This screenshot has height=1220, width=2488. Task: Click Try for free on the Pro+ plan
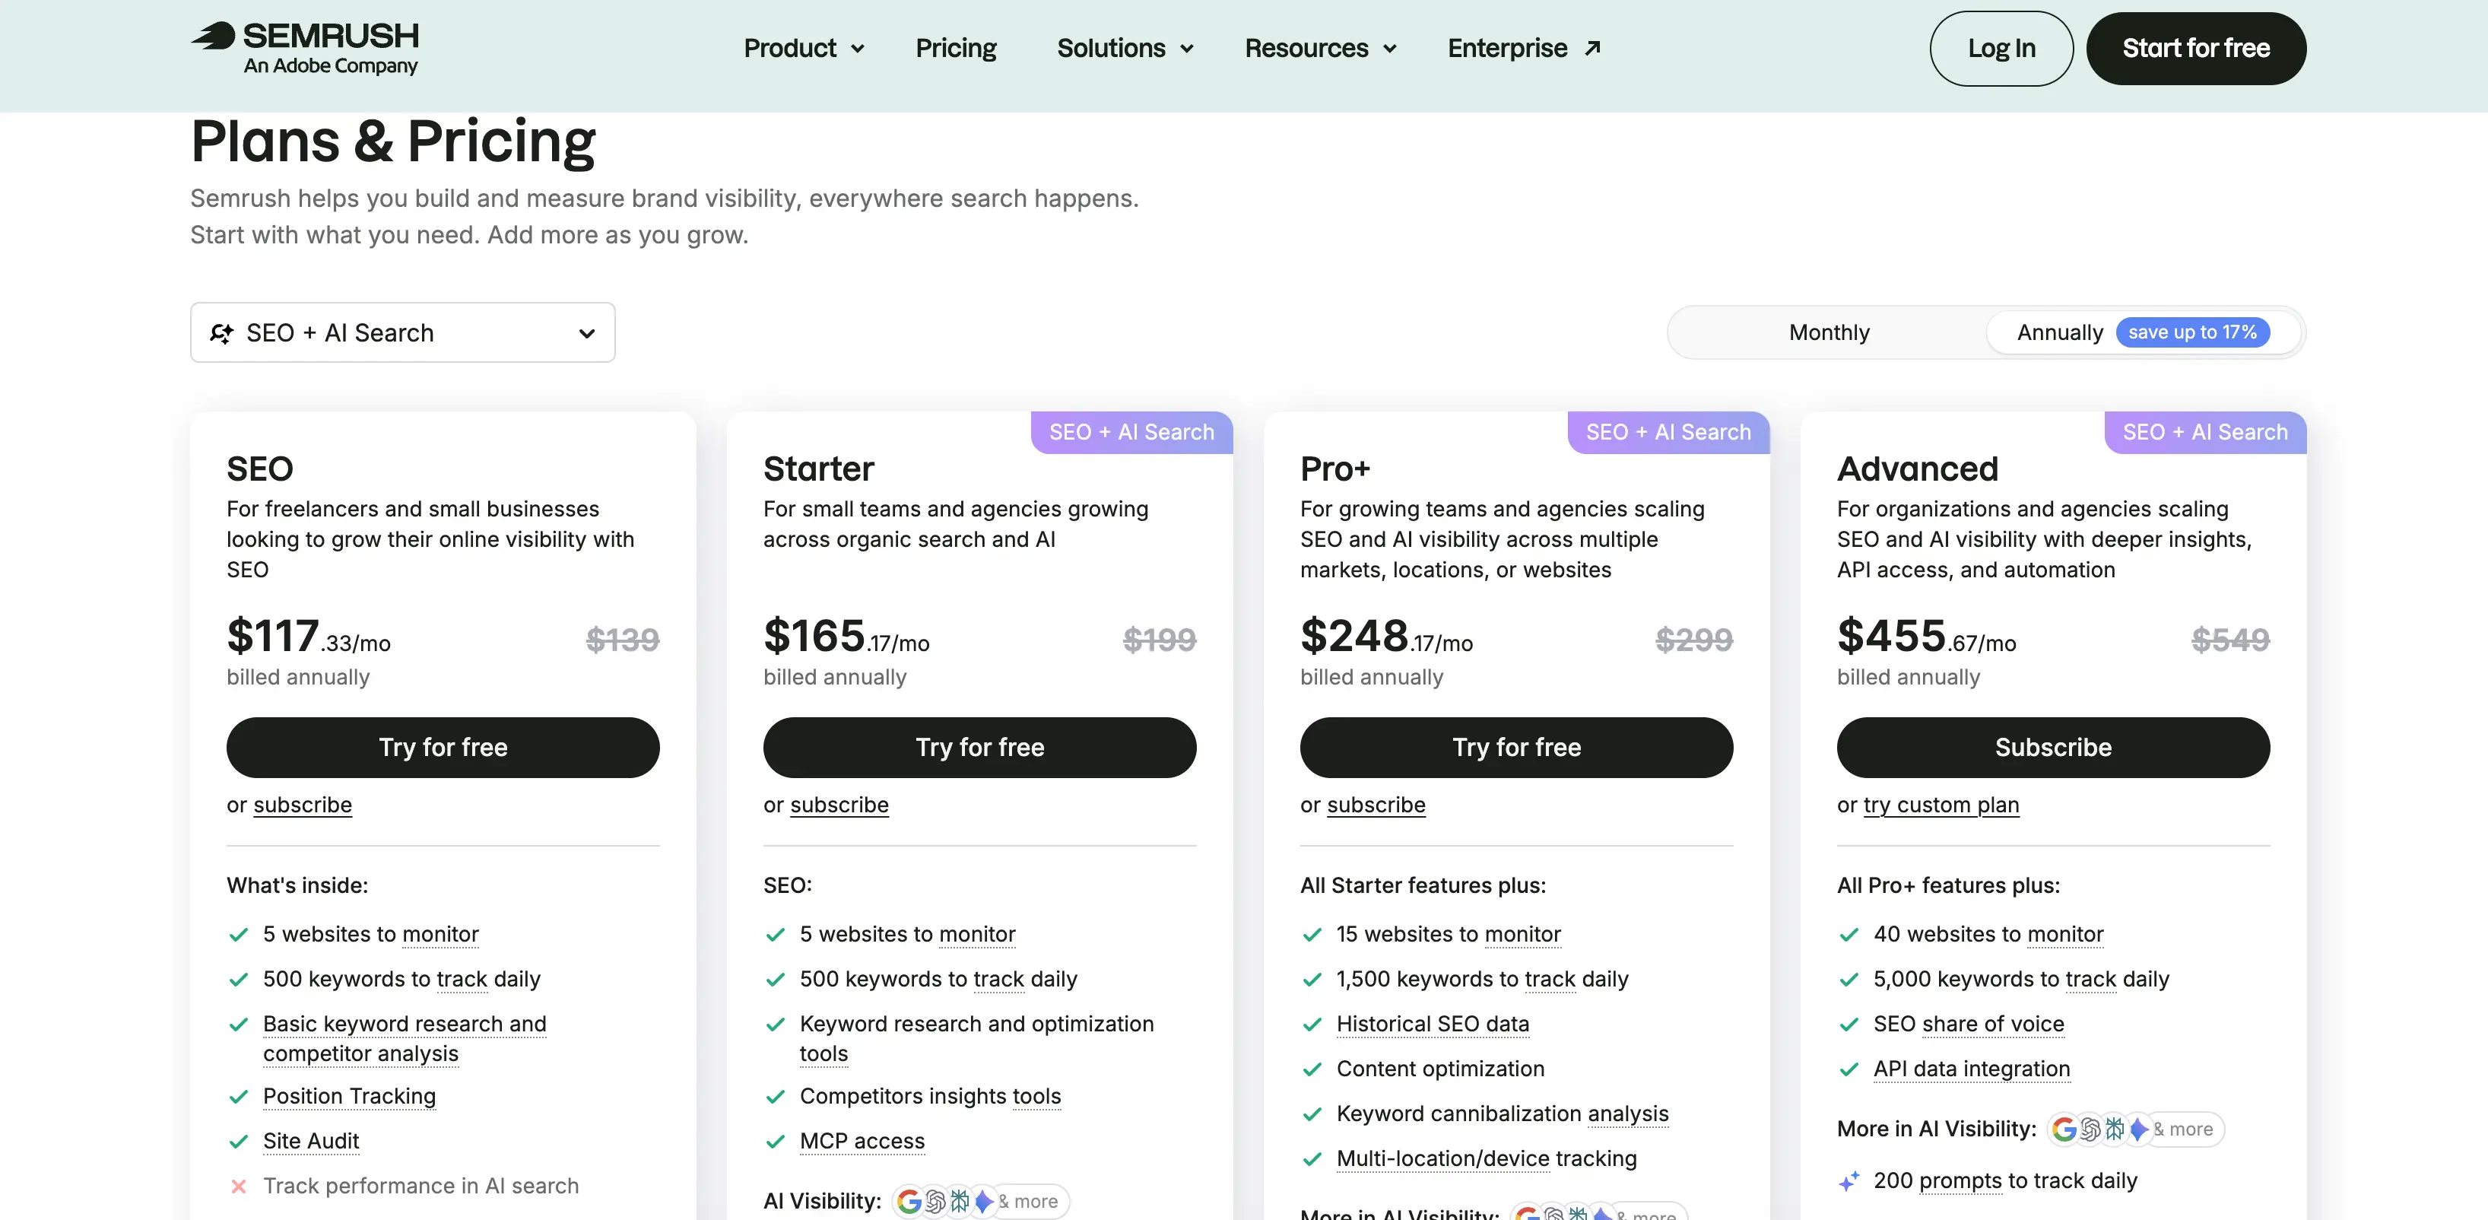point(1516,748)
